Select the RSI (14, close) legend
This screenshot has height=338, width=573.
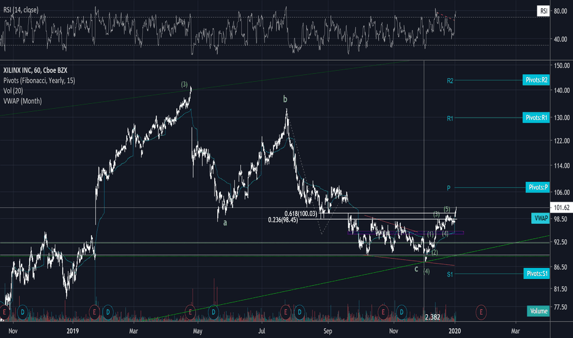(x=21, y=10)
